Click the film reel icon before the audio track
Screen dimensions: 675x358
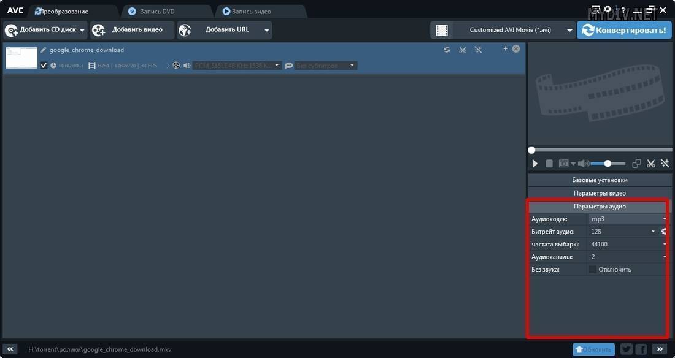click(x=176, y=66)
